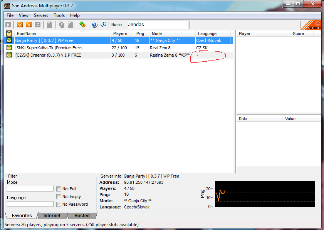Screen dimensions: 324x230
Task: Click the Connect play arrow toolbar icon
Action: (x=8, y=25)
